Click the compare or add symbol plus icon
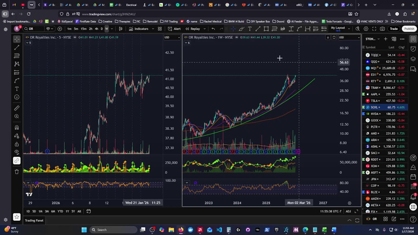The image size is (418, 235). click(59, 29)
